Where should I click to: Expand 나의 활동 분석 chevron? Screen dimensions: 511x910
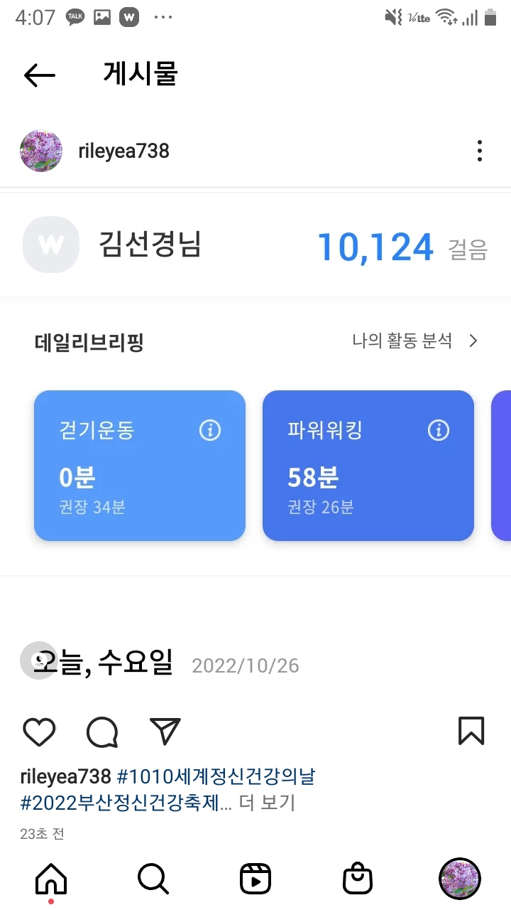pos(473,341)
